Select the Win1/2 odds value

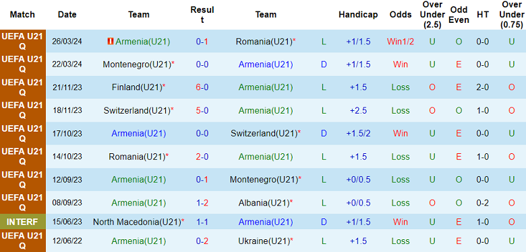point(401,42)
